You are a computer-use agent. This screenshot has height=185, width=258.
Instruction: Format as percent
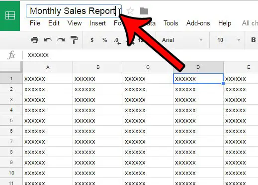(x=105, y=40)
